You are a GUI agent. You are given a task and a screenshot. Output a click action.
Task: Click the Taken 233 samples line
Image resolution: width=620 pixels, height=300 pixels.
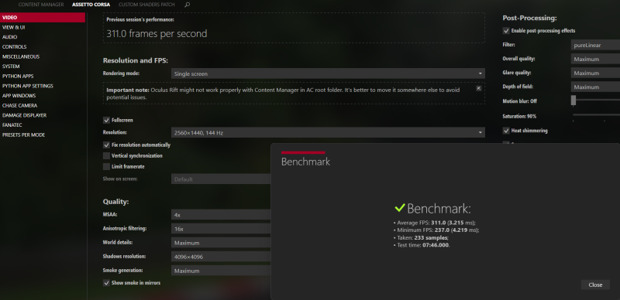[x=421, y=237]
